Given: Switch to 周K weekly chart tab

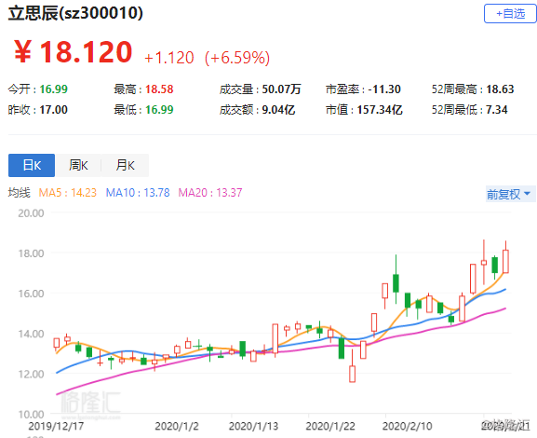Looking at the screenshot, I should click(78, 165).
